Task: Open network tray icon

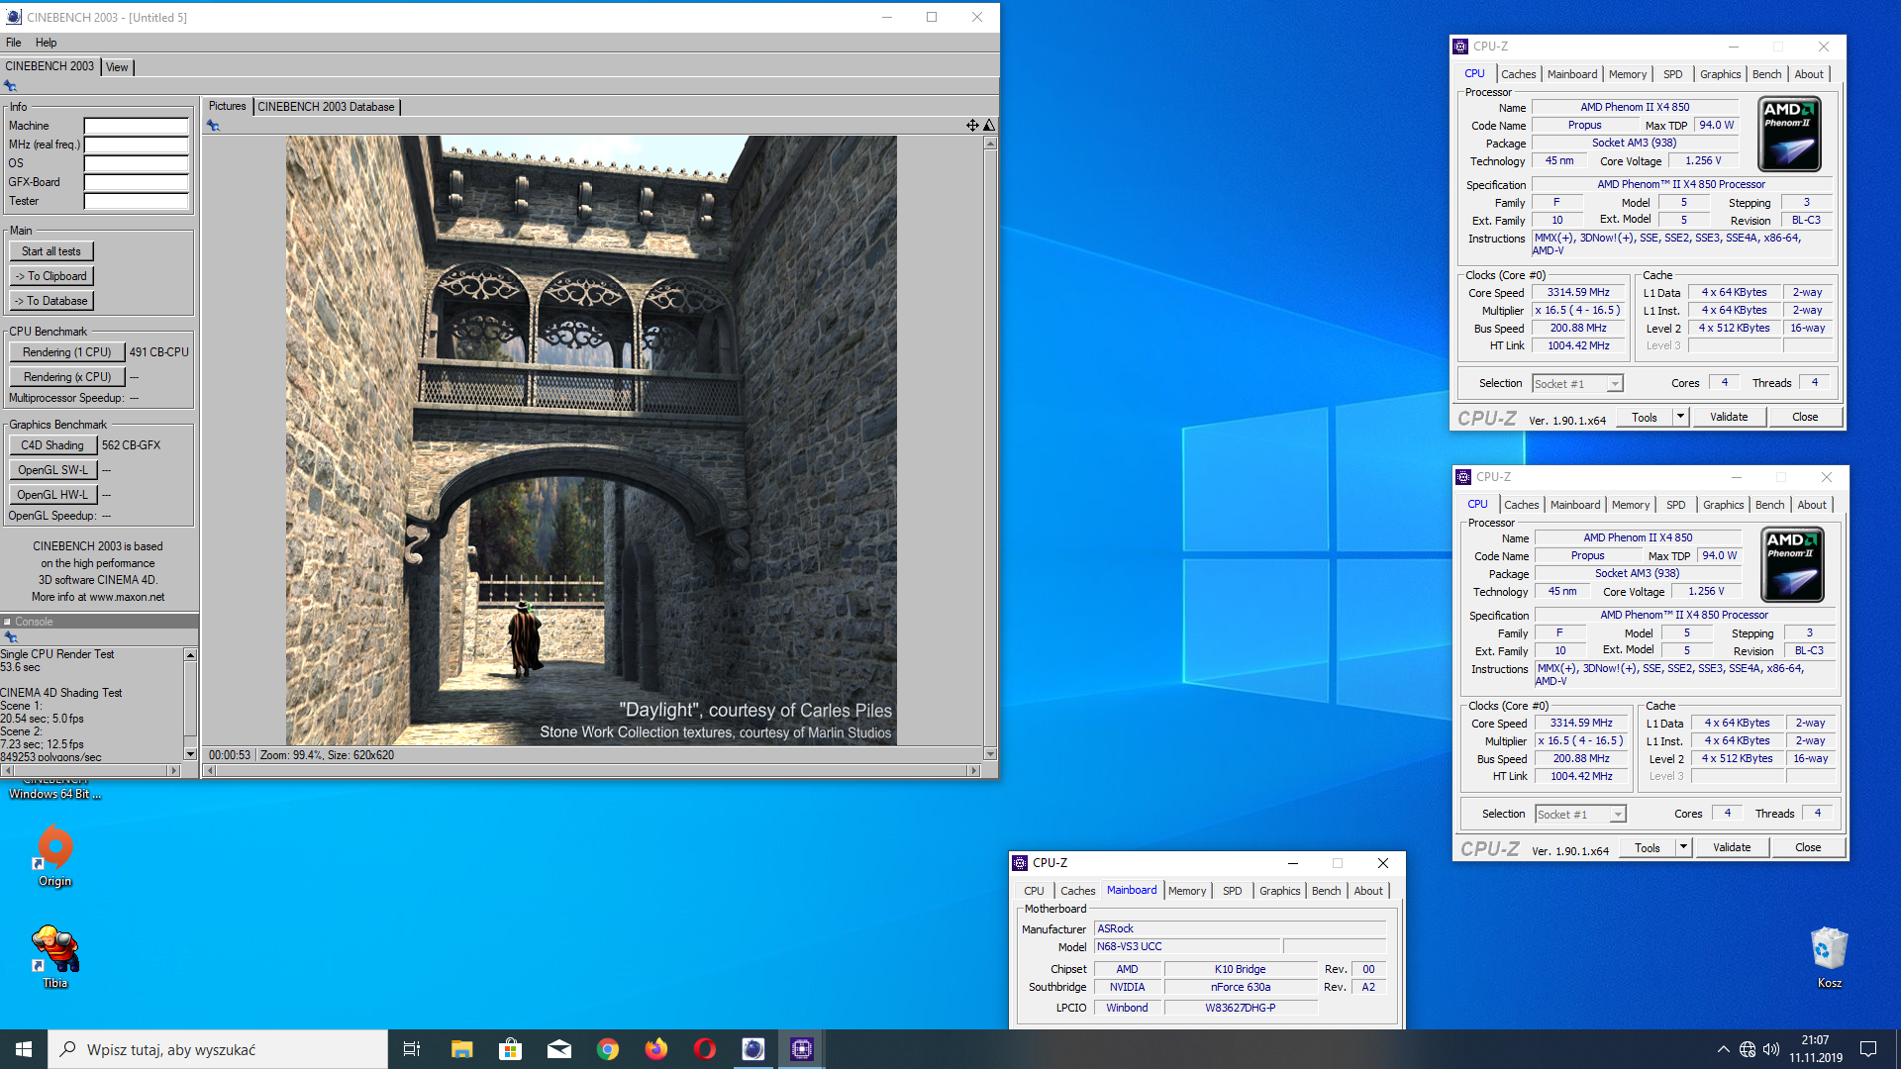Action: (1748, 1049)
